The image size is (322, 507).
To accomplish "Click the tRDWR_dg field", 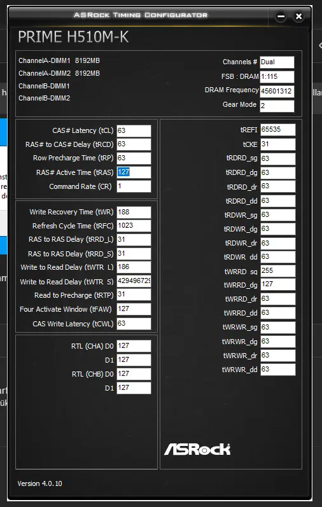I will 277,229.
